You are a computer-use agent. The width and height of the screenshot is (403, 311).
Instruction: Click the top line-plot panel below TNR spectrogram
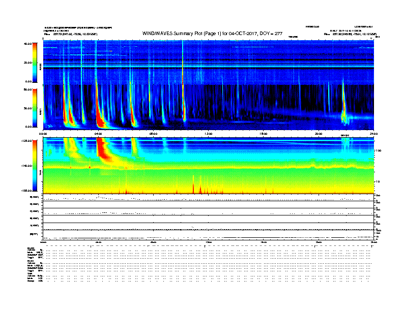pos(209,198)
